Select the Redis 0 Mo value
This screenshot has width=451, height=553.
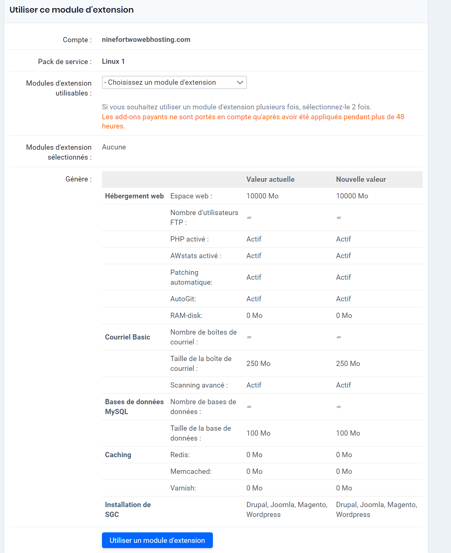pos(254,454)
